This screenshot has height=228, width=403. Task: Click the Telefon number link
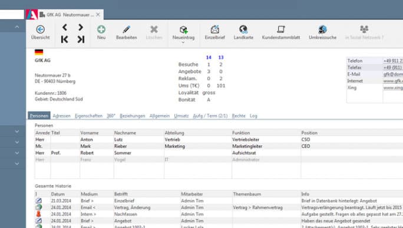pos(393,61)
